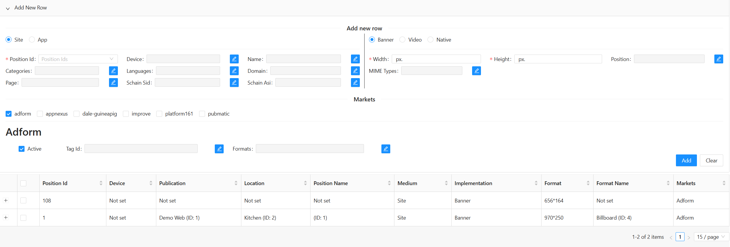Click the edit icon for Schain Asi
Image resolution: width=730 pixels, height=247 pixels.
point(355,83)
